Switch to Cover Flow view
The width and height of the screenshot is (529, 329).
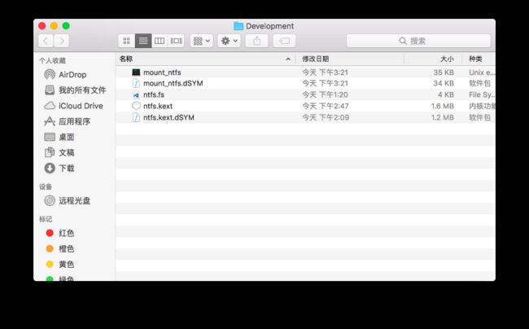coord(176,41)
